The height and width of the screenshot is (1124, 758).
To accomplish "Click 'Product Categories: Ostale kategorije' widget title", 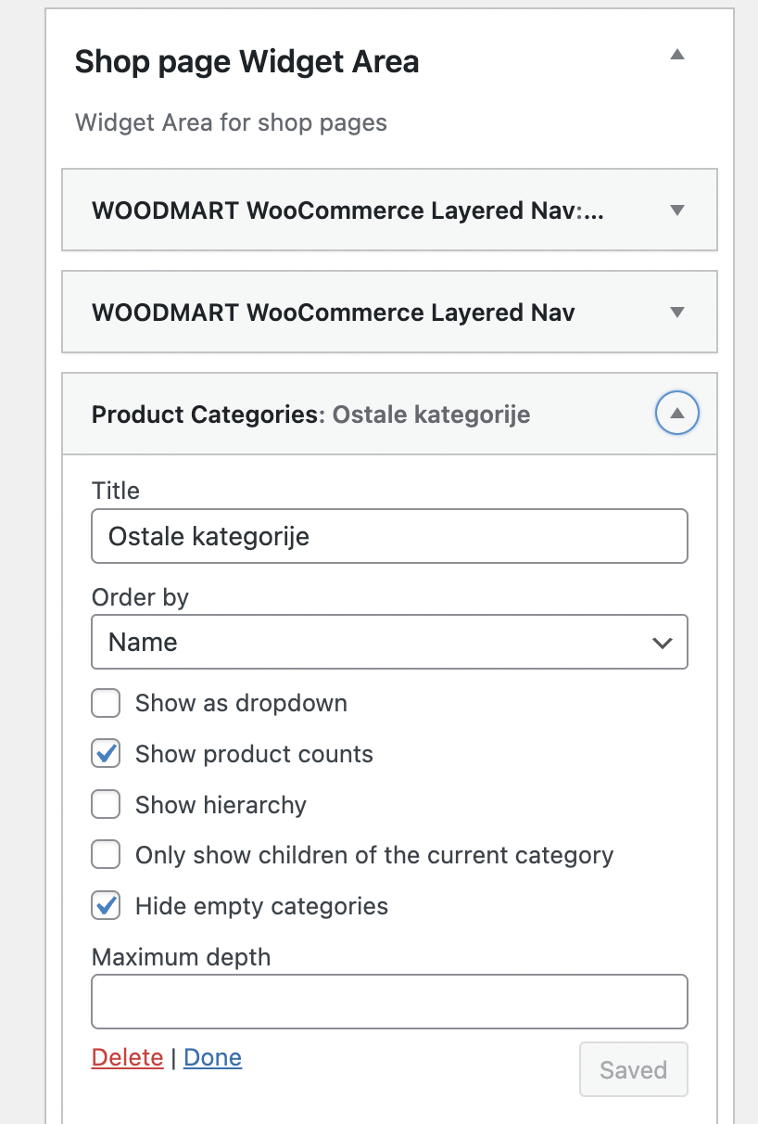I will [310, 414].
